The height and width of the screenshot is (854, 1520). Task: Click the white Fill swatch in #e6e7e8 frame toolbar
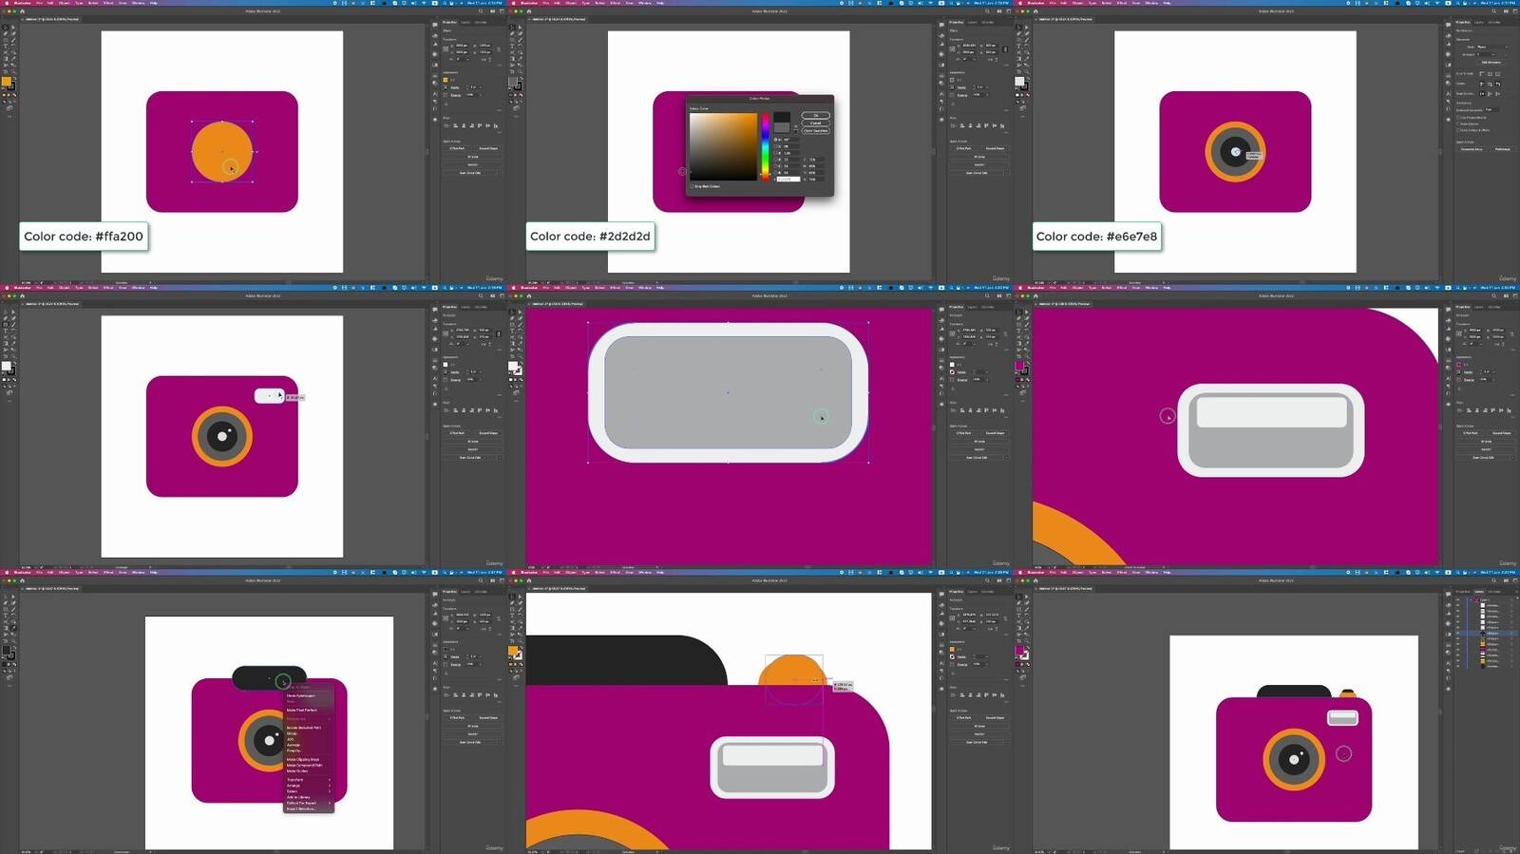pyautogui.click(x=1019, y=82)
